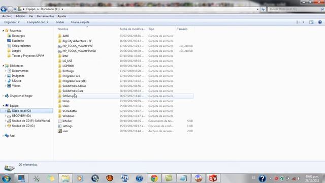Select the Windows folder icon
This screenshot has width=325, height=183.
60,116
